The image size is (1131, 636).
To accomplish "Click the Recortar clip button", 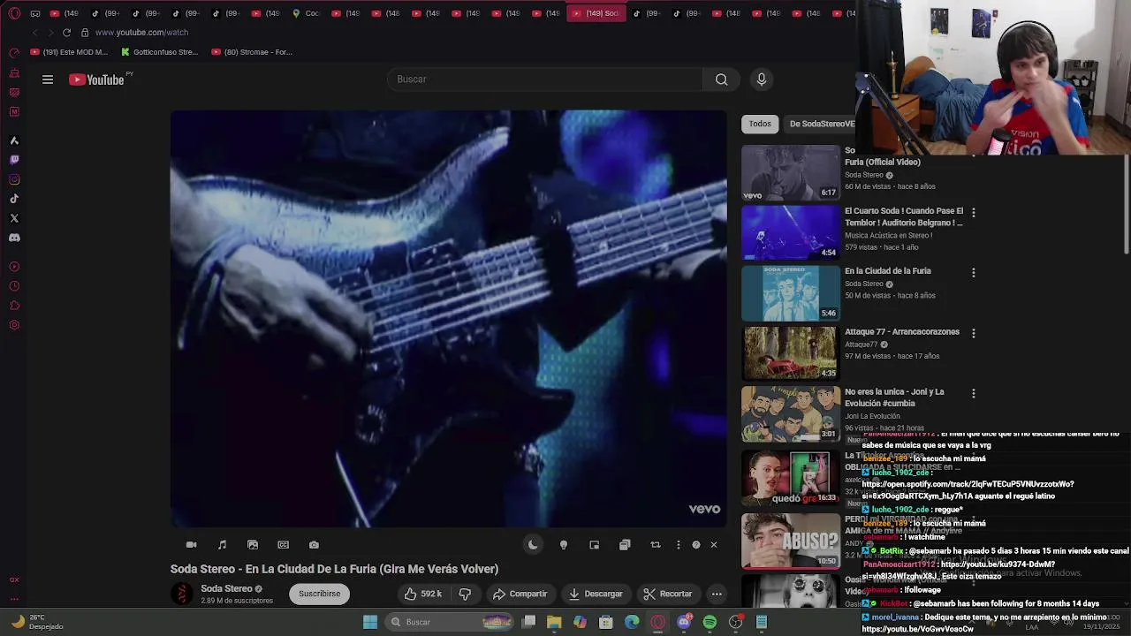I will click(667, 594).
